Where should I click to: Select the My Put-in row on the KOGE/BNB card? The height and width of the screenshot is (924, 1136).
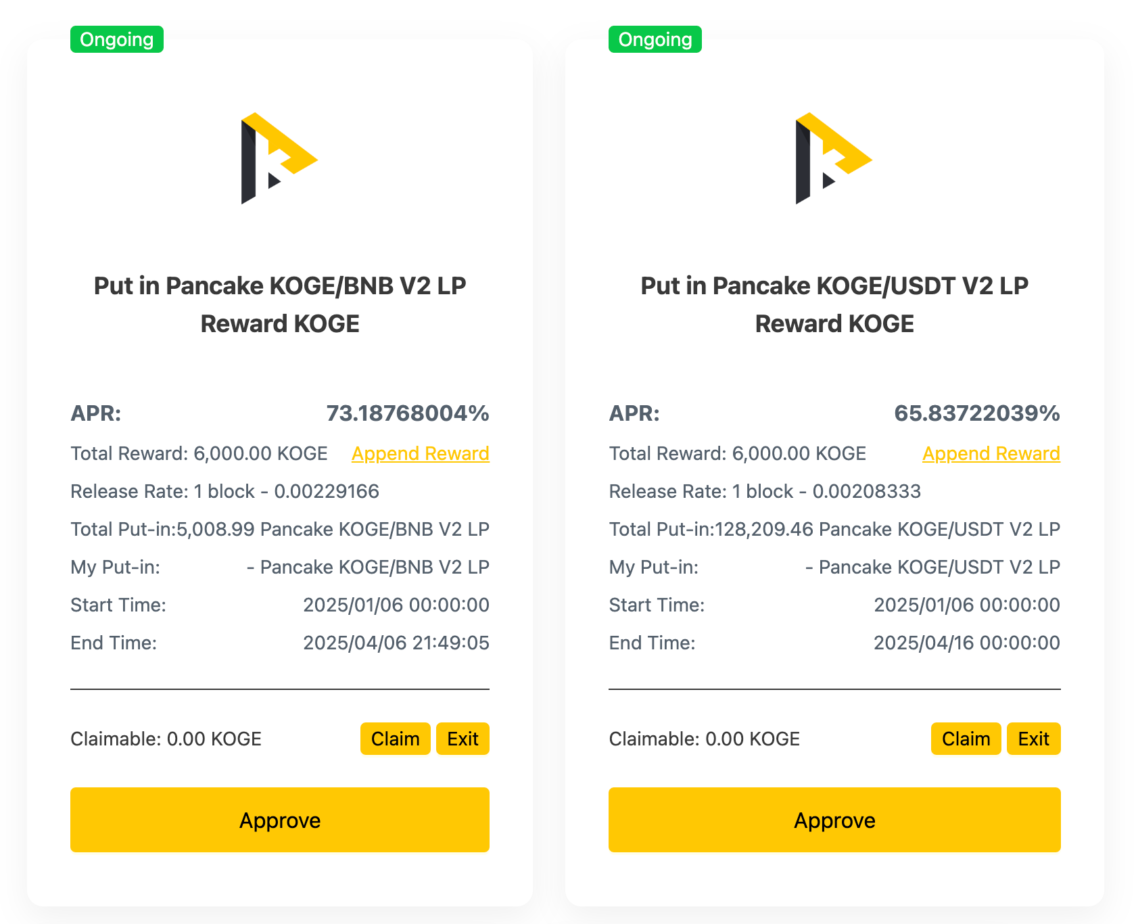[x=279, y=567]
